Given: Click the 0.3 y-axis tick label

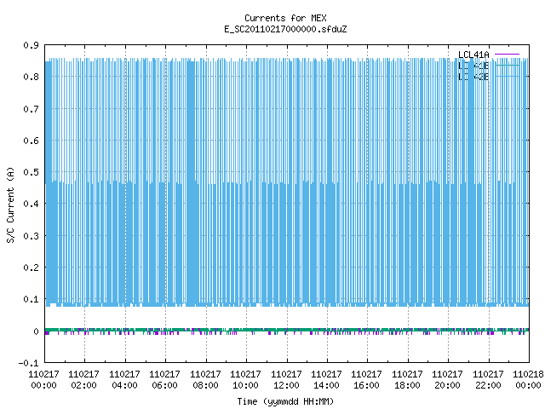Looking at the screenshot, I should coord(31,236).
